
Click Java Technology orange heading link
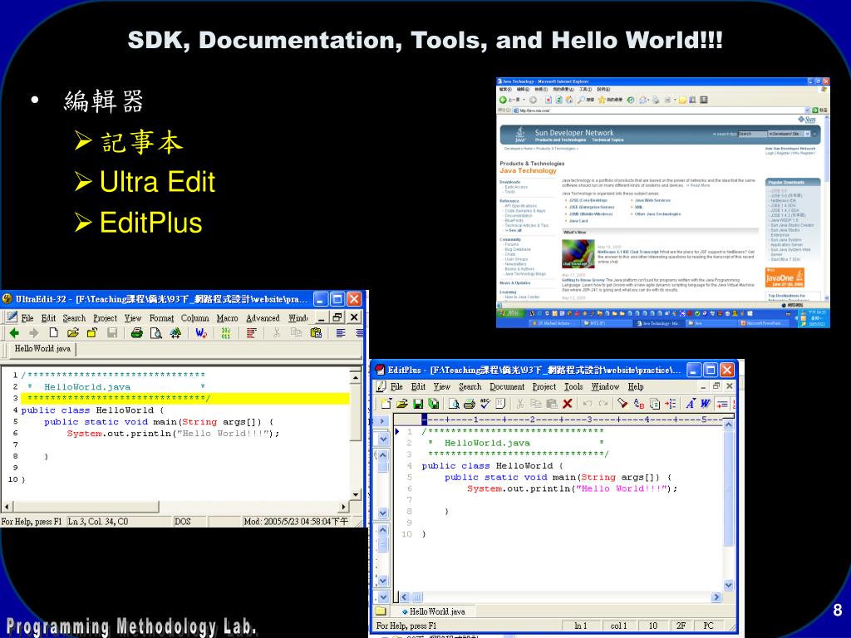(x=528, y=170)
